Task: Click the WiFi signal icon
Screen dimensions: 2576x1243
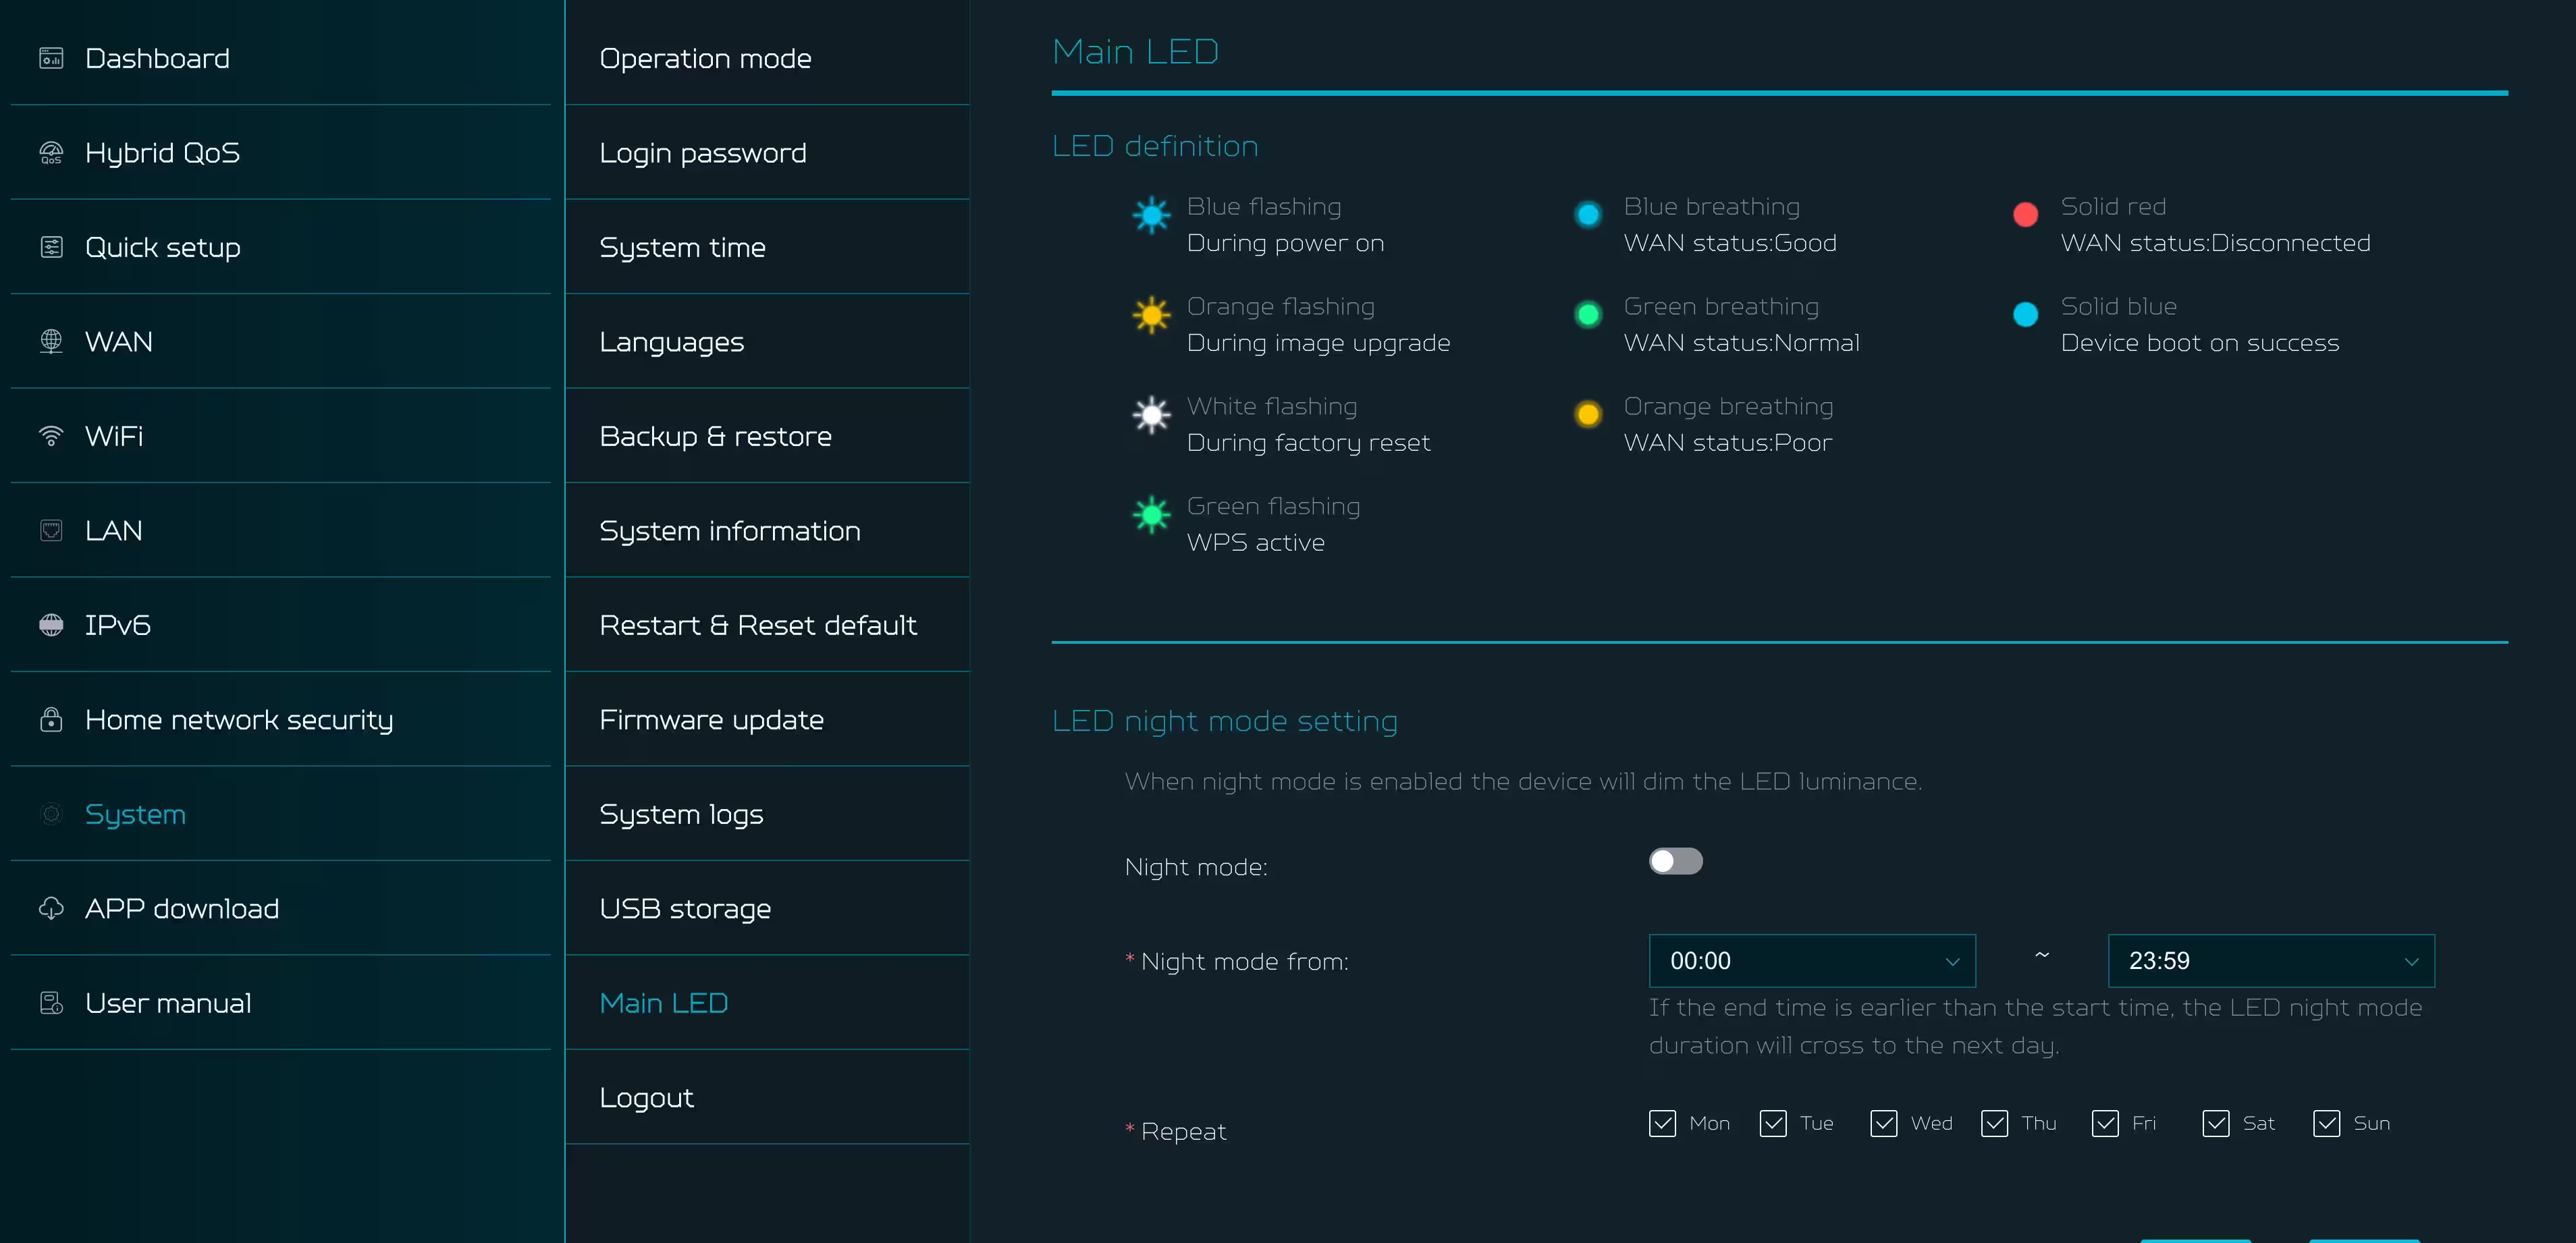Action: tap(51, 436)
